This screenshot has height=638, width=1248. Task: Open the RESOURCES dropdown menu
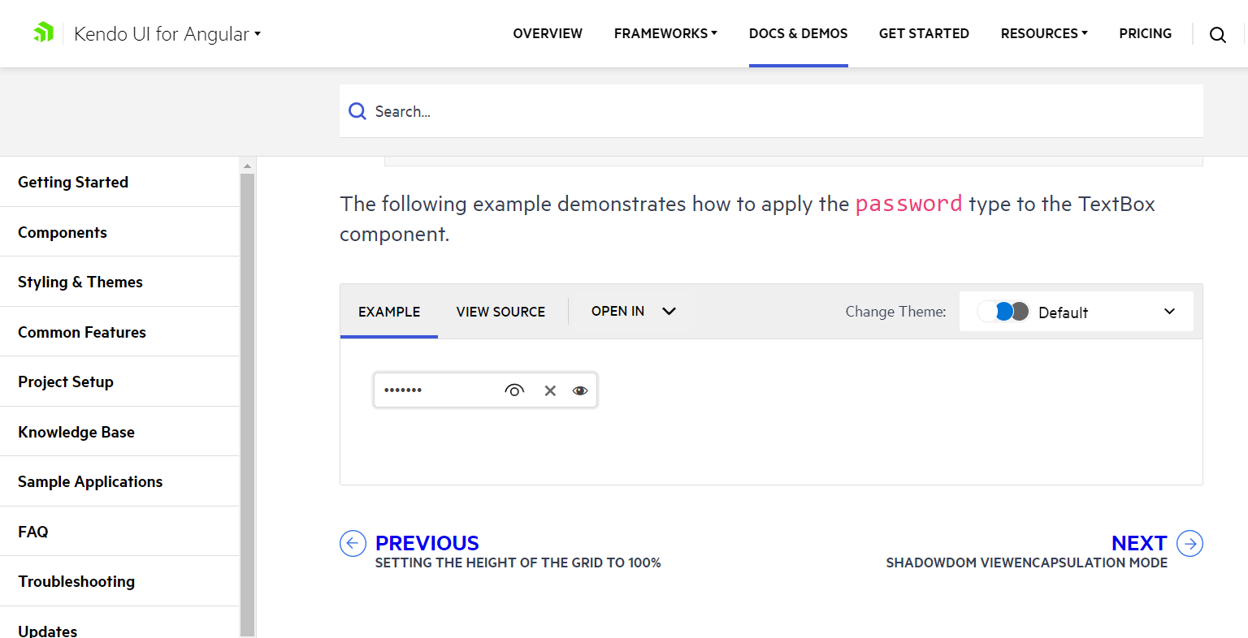click(1044, 33)
